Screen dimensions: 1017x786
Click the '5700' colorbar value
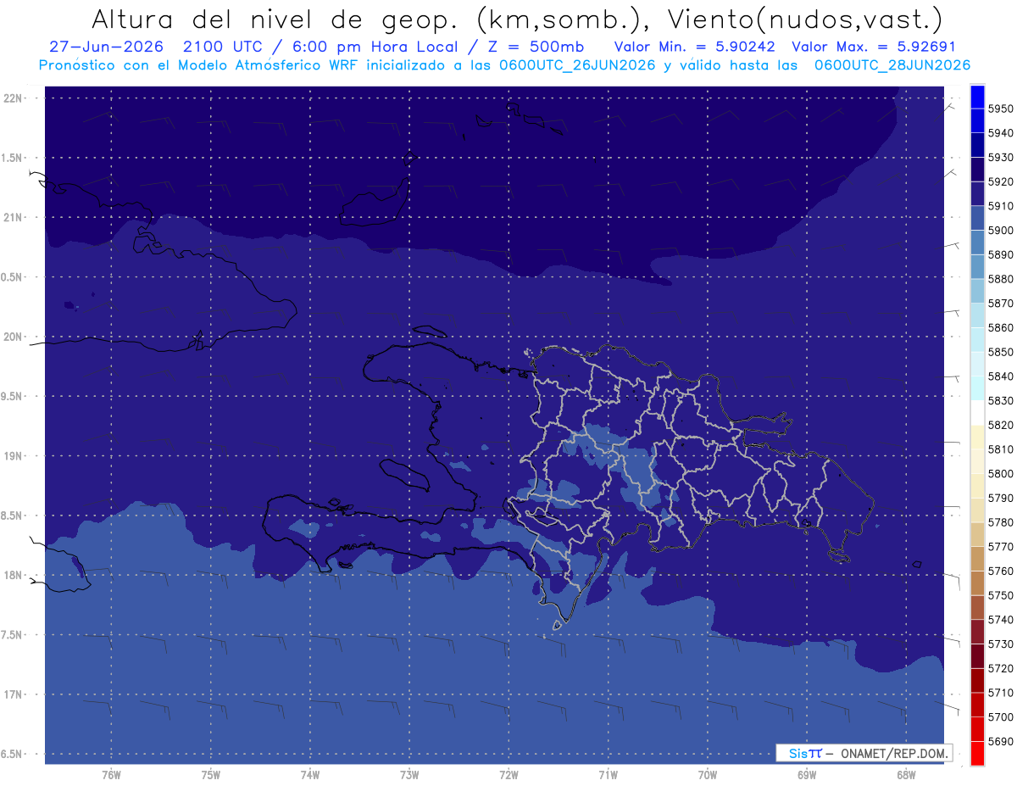[x=1001, y=717]
